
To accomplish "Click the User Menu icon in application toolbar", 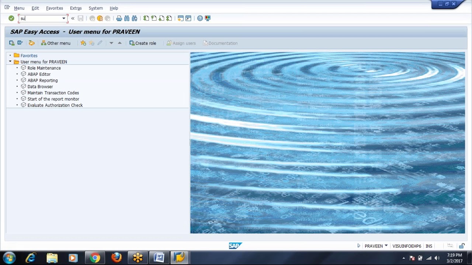I will pyautogui.click(x=12, y=43).
